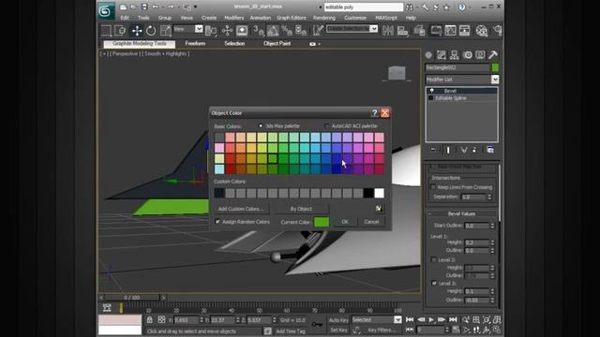Open the Edit menu

[125, 18]
